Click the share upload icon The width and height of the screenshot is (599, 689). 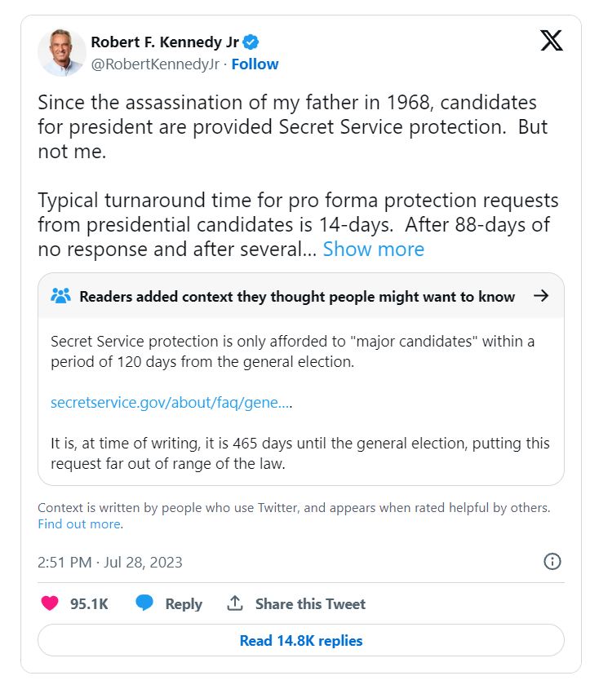[x=235, y=603]
